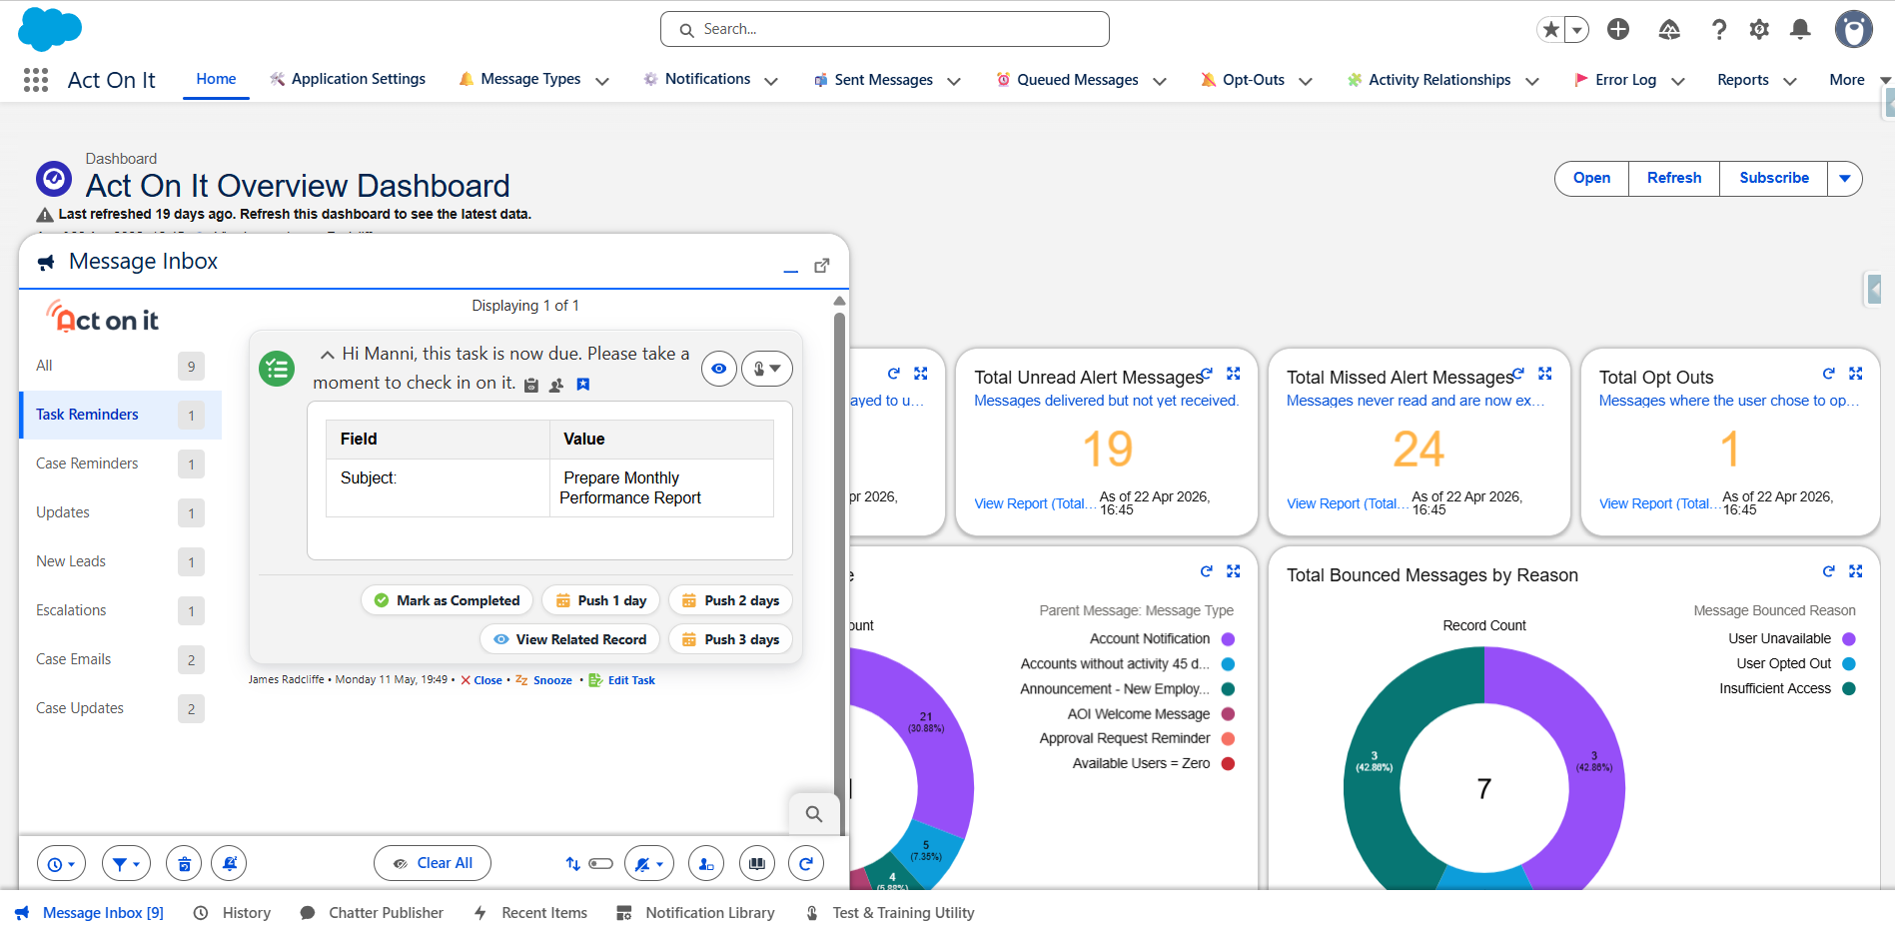Click the snoozed bell icon in inbox toolbar

pos(230,864)
